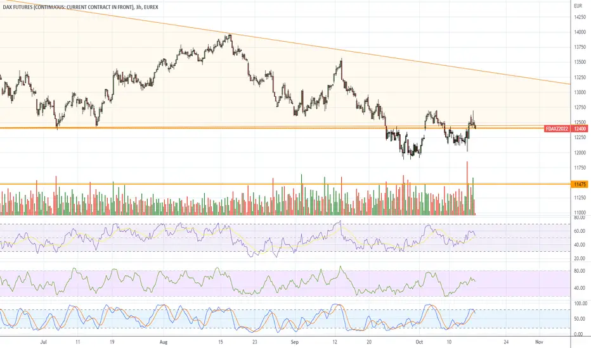Click the 11750 price axis label
The width and height of the screenshot is (591, 348).
pyautogui.click(x=580, y=168)
